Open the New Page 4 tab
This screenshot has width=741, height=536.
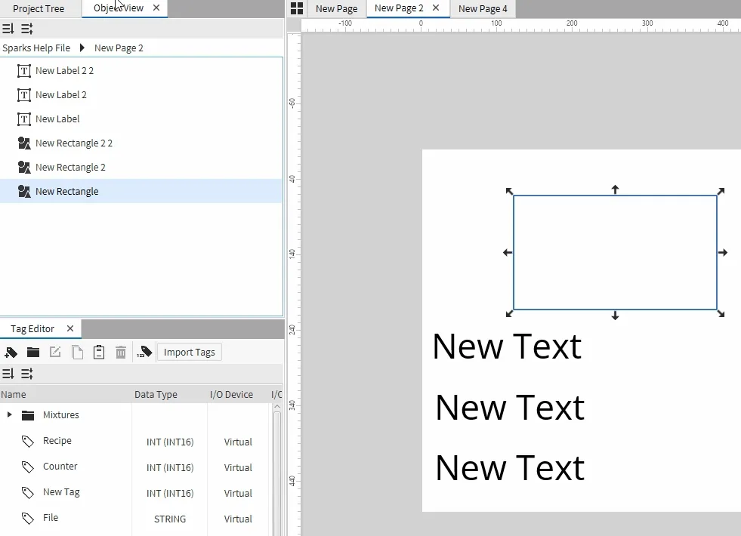(x=483, y=9)
